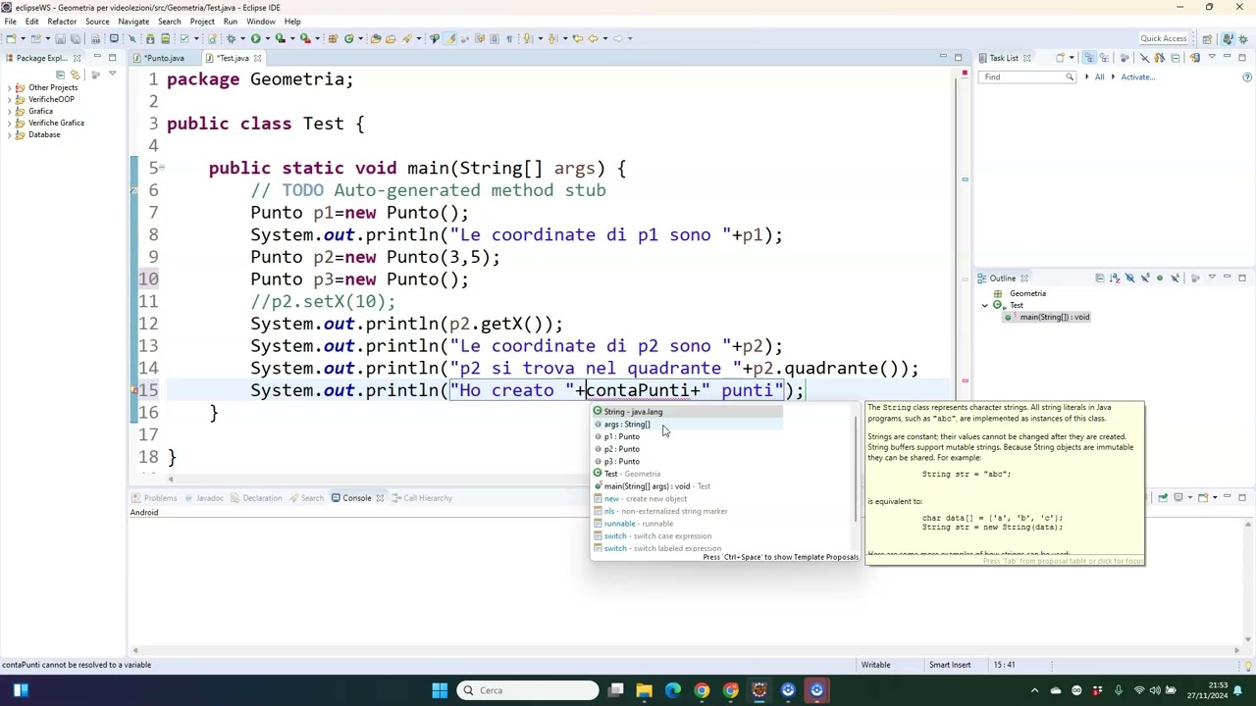This screenshot has width=1256, height=706.
Task: Open the Project menu
Action: coord(202,22)
